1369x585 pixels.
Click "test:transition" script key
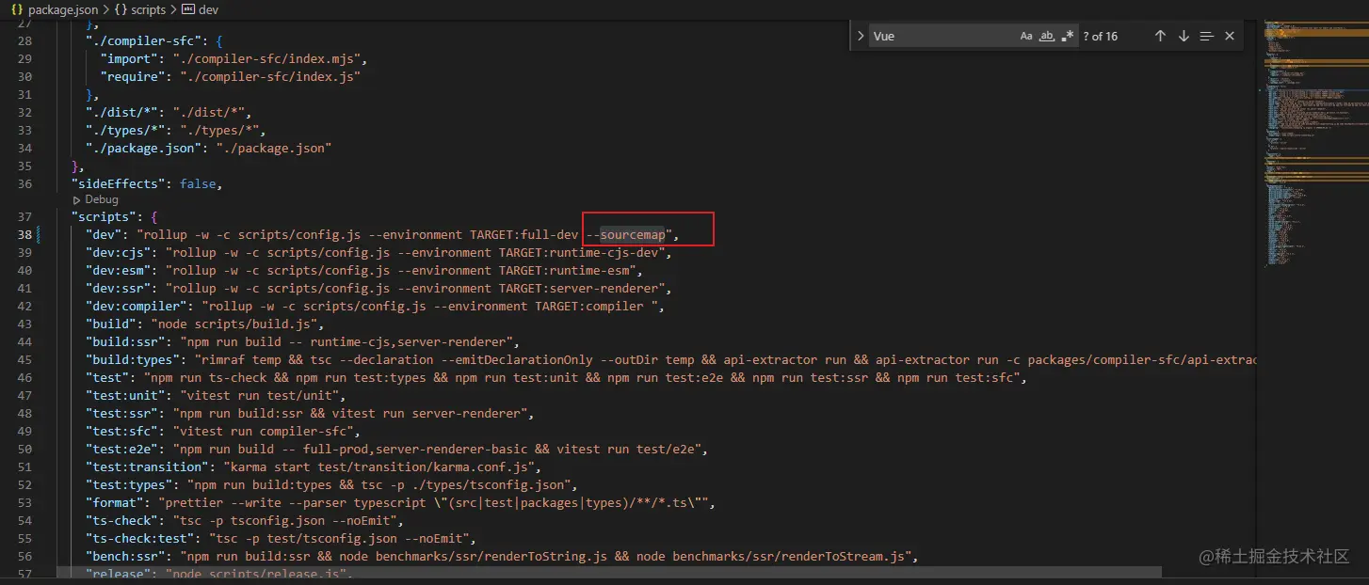(x=147, y=467)
